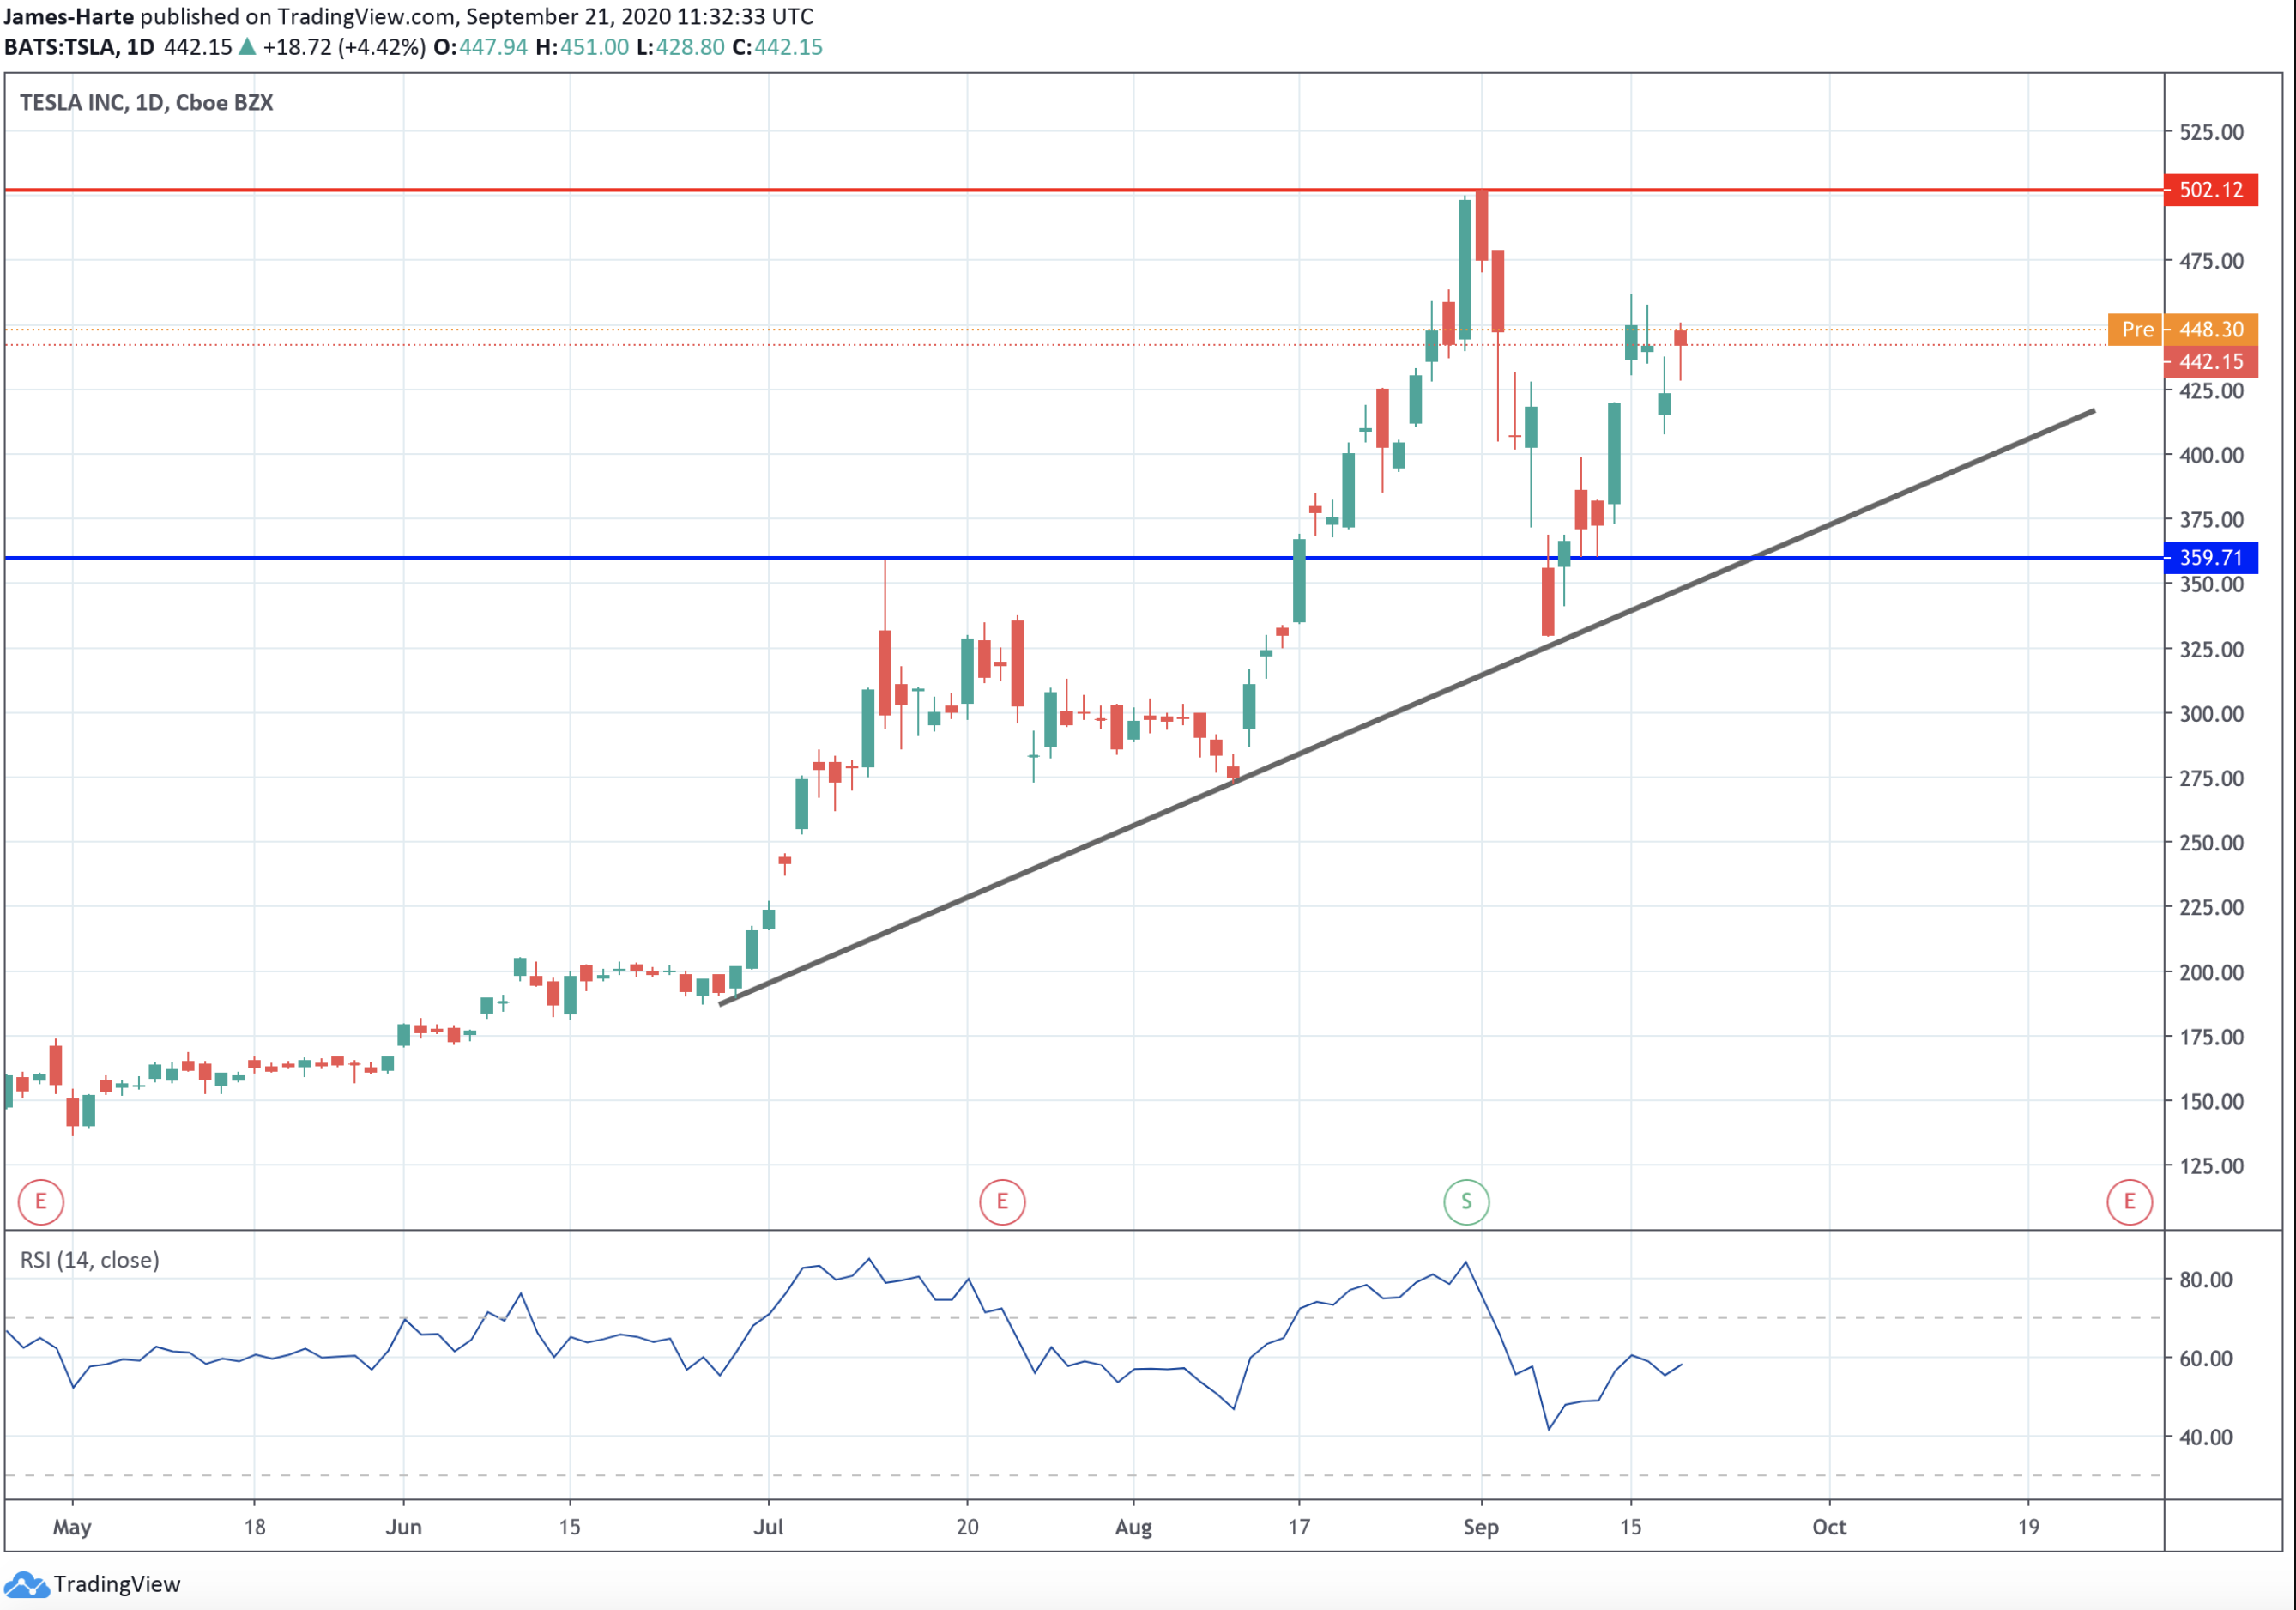
Task: Click the Jul label on time axis
Action: click(x=768, y=1527)
